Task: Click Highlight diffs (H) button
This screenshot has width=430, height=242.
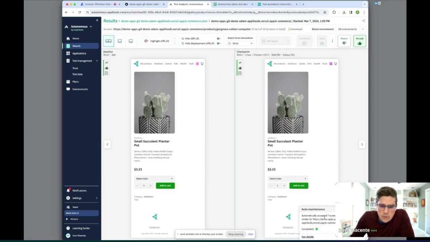Action: [157, 41]
